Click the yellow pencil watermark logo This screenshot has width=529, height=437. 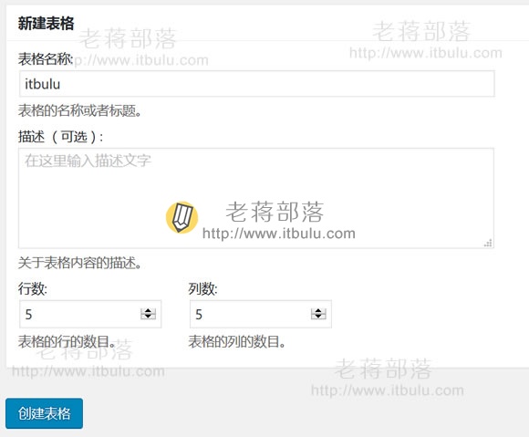click(x=182, y=217)
